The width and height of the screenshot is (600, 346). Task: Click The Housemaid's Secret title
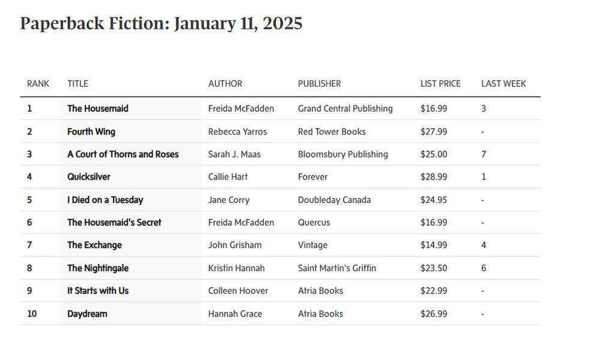(x=114, y=222)
